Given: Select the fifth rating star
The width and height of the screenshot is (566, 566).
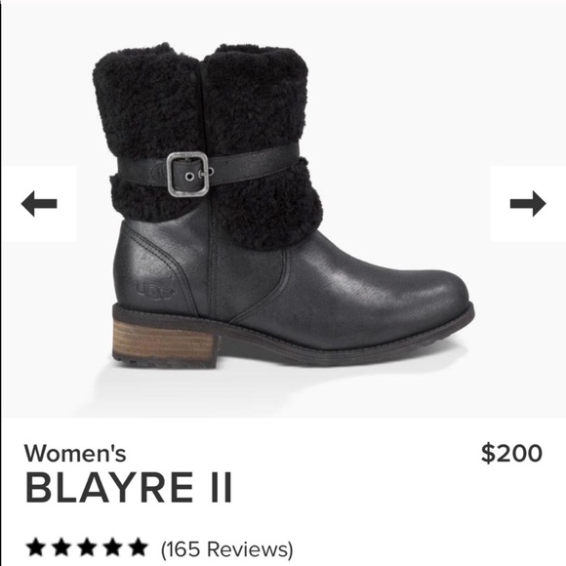Looking at the screenshot, I should pyautogui.click(x=138, y=547).
